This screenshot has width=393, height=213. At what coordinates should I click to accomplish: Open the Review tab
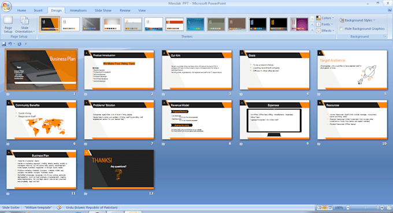pos(125,10)
